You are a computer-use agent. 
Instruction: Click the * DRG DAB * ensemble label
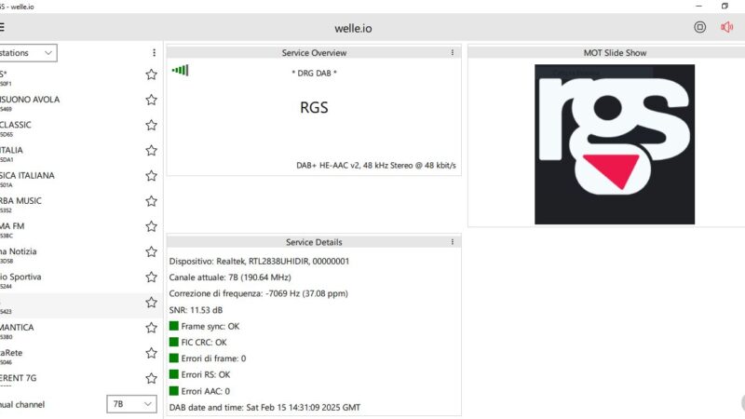coord(314,74)
